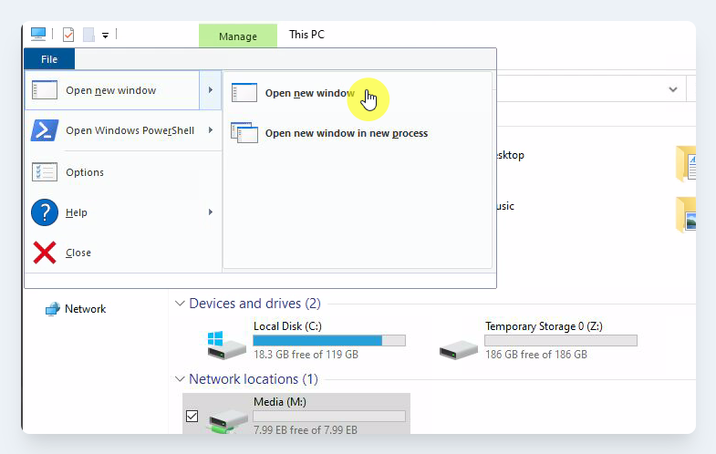Click the Local Disk (C:) usage bar
716x454 pixels.
tap(329, 340)
